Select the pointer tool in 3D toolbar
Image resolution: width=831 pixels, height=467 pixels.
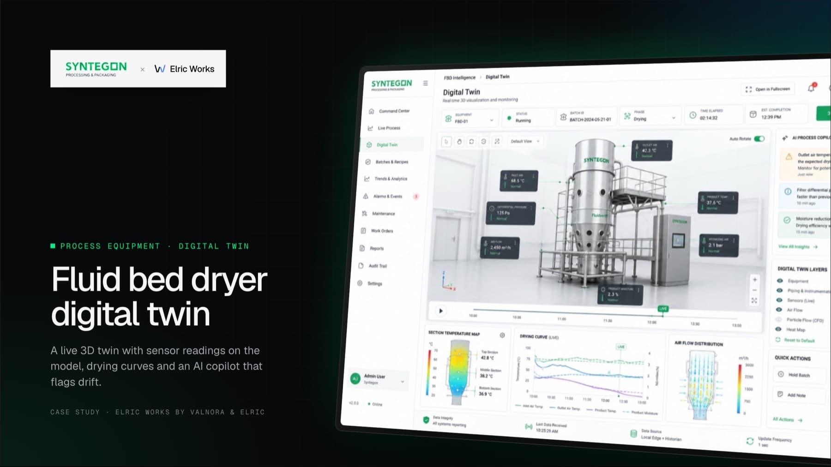click(x=446, y=142)
